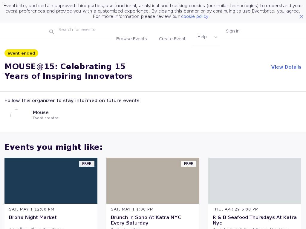Viewport: 306px width, 229px height.
Task: Open the Mouse organizer profile name
Action: click(x=41, y=112)
